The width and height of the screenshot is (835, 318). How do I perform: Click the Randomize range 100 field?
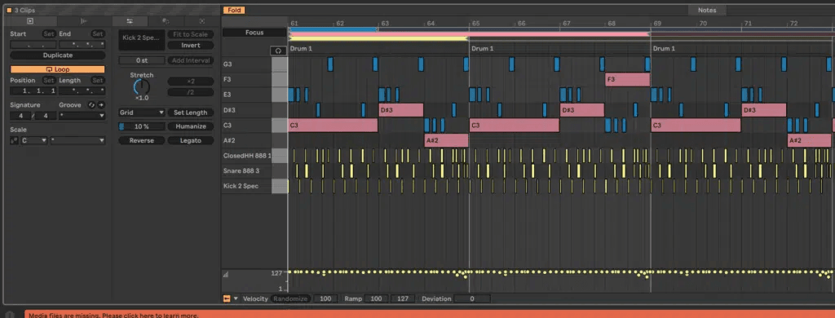pyautogui.click(x=325, y=298)
